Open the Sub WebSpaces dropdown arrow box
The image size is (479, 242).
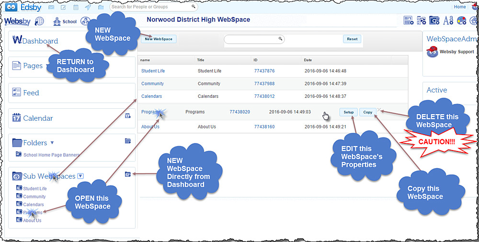(80, 176)
